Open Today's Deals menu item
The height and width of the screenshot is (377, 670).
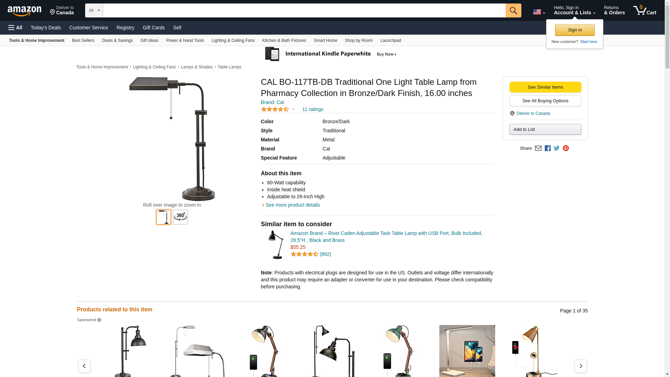(x=46, y=28)
